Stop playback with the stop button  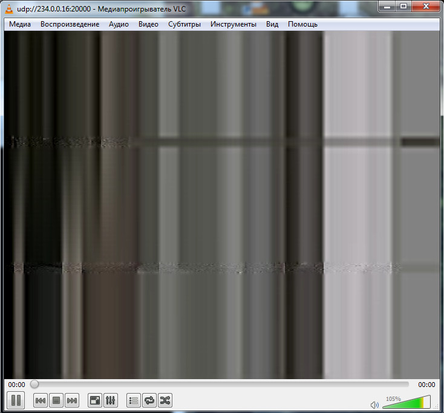click(56, 400)
